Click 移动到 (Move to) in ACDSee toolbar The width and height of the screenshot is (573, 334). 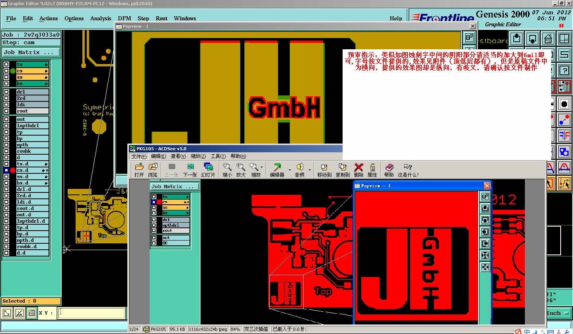coord(324,170)
